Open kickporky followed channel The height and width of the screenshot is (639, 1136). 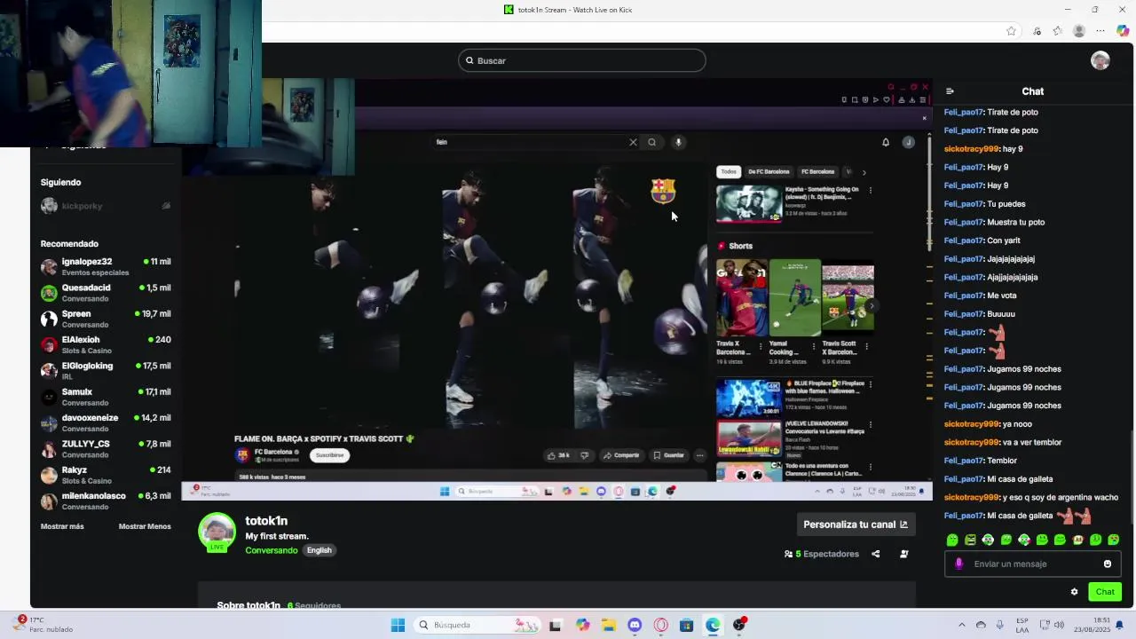click(106, 206)
